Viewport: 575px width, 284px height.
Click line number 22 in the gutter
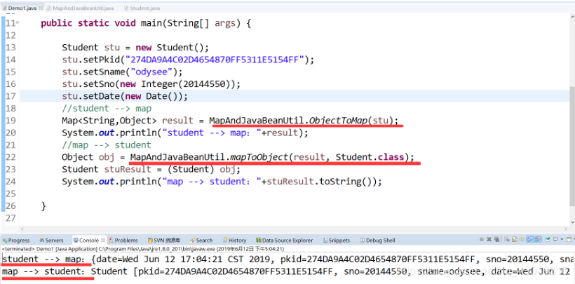(x=11, y=157)
